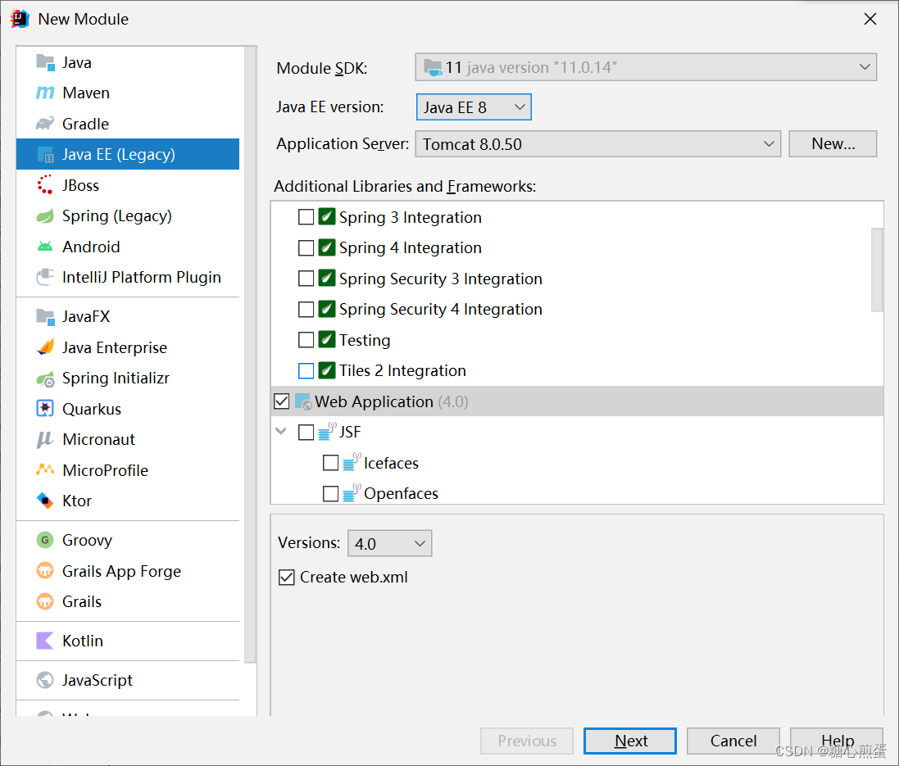The image size is (899, 766).
Task: Select Java Enterprise module type
Action: (128, 347)
